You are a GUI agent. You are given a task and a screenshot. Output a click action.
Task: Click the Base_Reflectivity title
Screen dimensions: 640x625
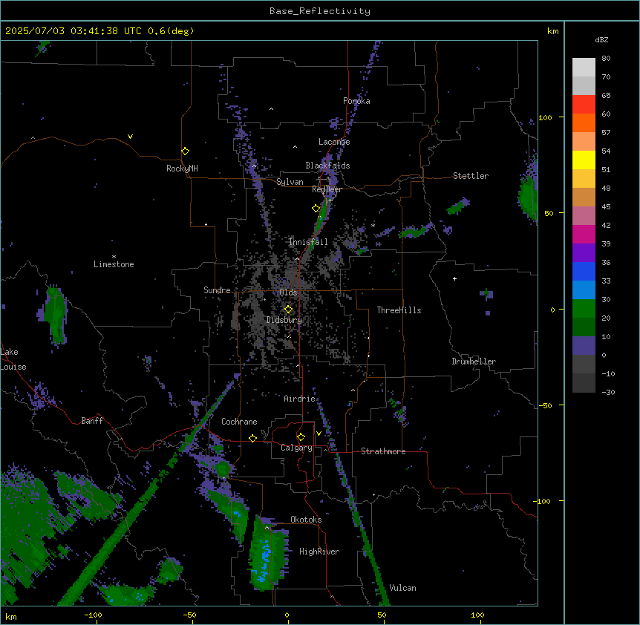coord(320,11)
